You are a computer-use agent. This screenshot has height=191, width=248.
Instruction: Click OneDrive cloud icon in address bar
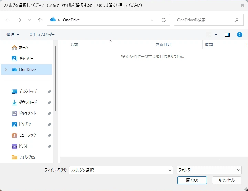coord(53,20)
